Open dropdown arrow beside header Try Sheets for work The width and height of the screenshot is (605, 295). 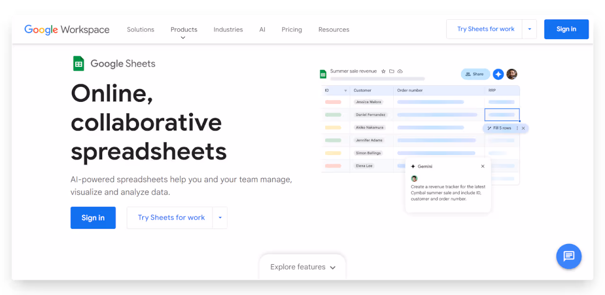529,29
